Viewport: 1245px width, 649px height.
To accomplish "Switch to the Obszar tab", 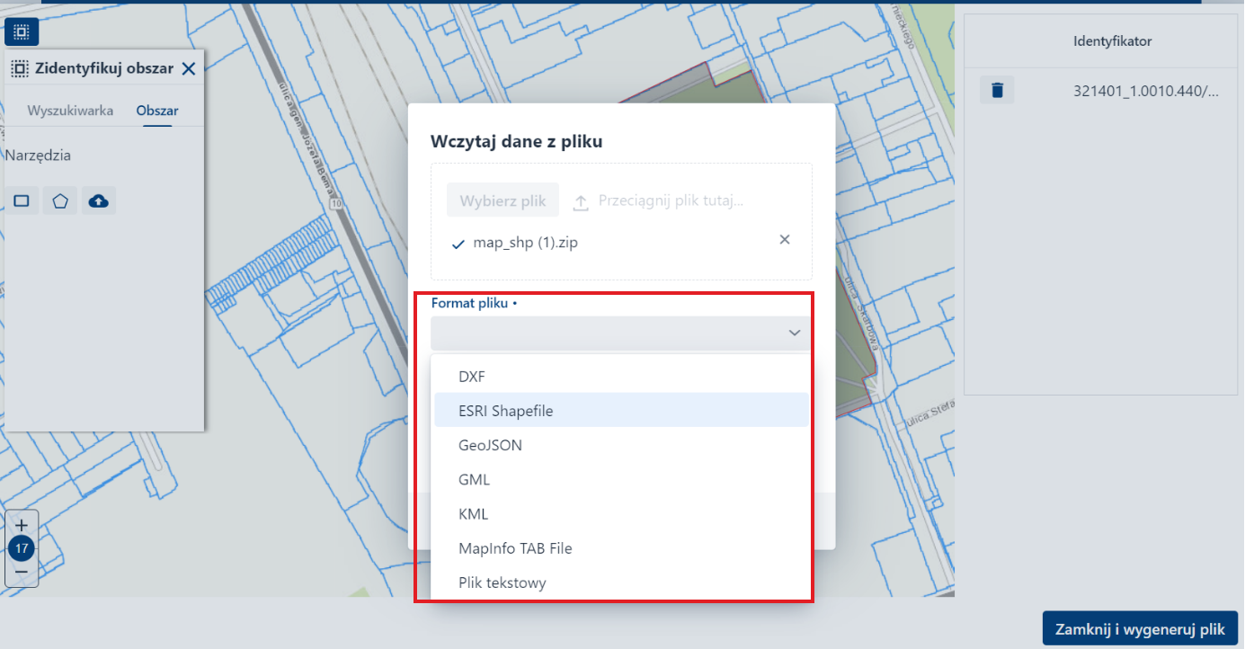I will click(157, 111).
